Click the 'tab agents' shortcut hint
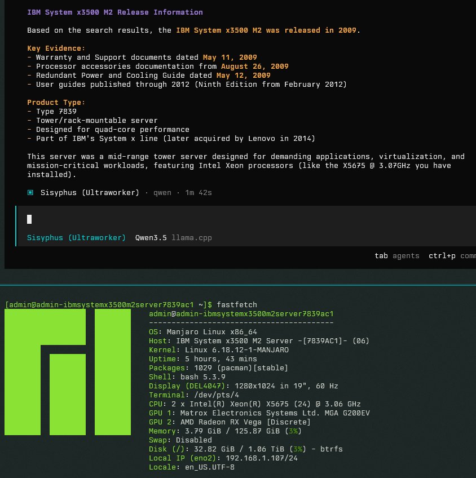 (x=397, y=255)
